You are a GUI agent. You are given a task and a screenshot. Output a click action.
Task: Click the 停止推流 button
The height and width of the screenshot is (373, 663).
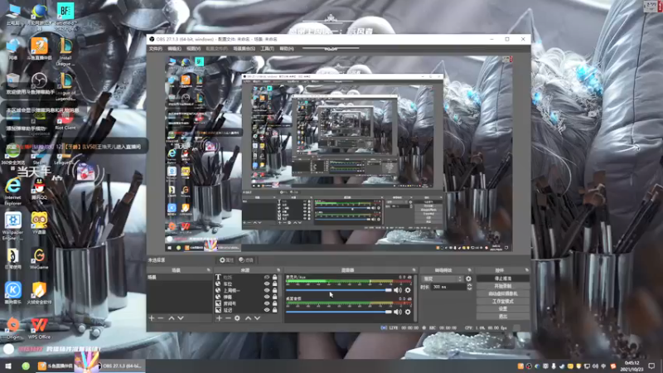(x=503, y=279)
